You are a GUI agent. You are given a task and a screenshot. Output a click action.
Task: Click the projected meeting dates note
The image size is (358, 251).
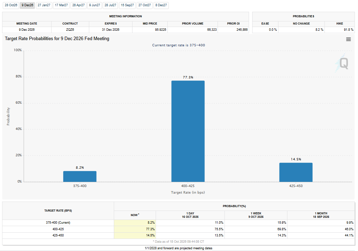pyautogui.click(x=178, y=248)
